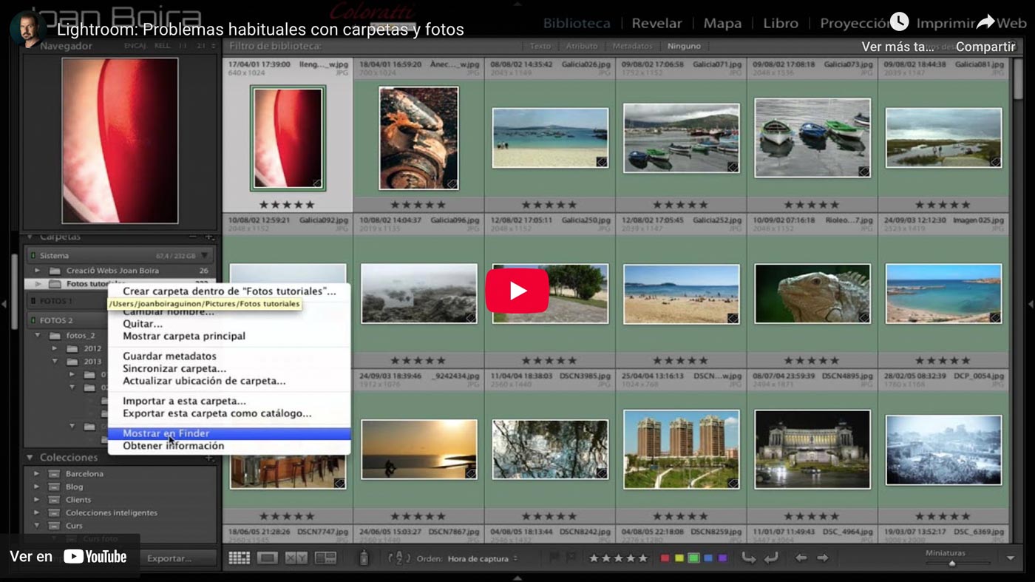Choose Mostrar en Finder menu item

click(229, 433)
